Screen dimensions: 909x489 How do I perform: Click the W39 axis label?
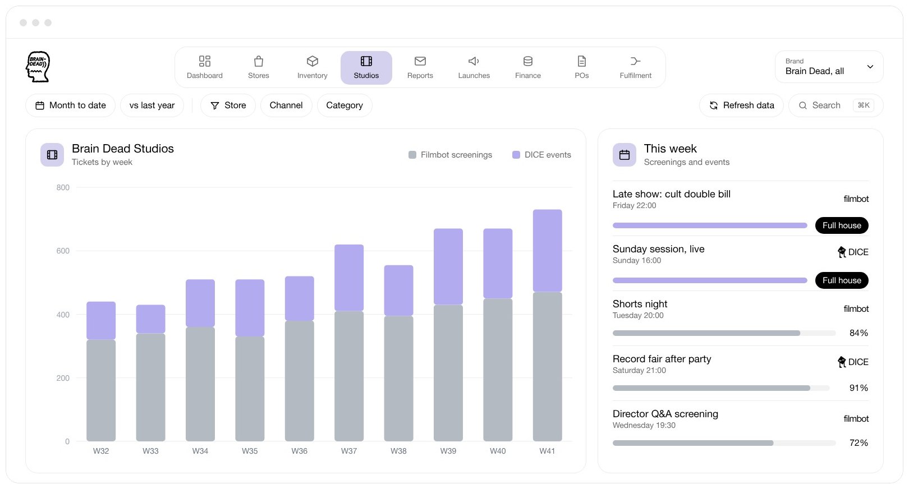(x=448, y=451)
